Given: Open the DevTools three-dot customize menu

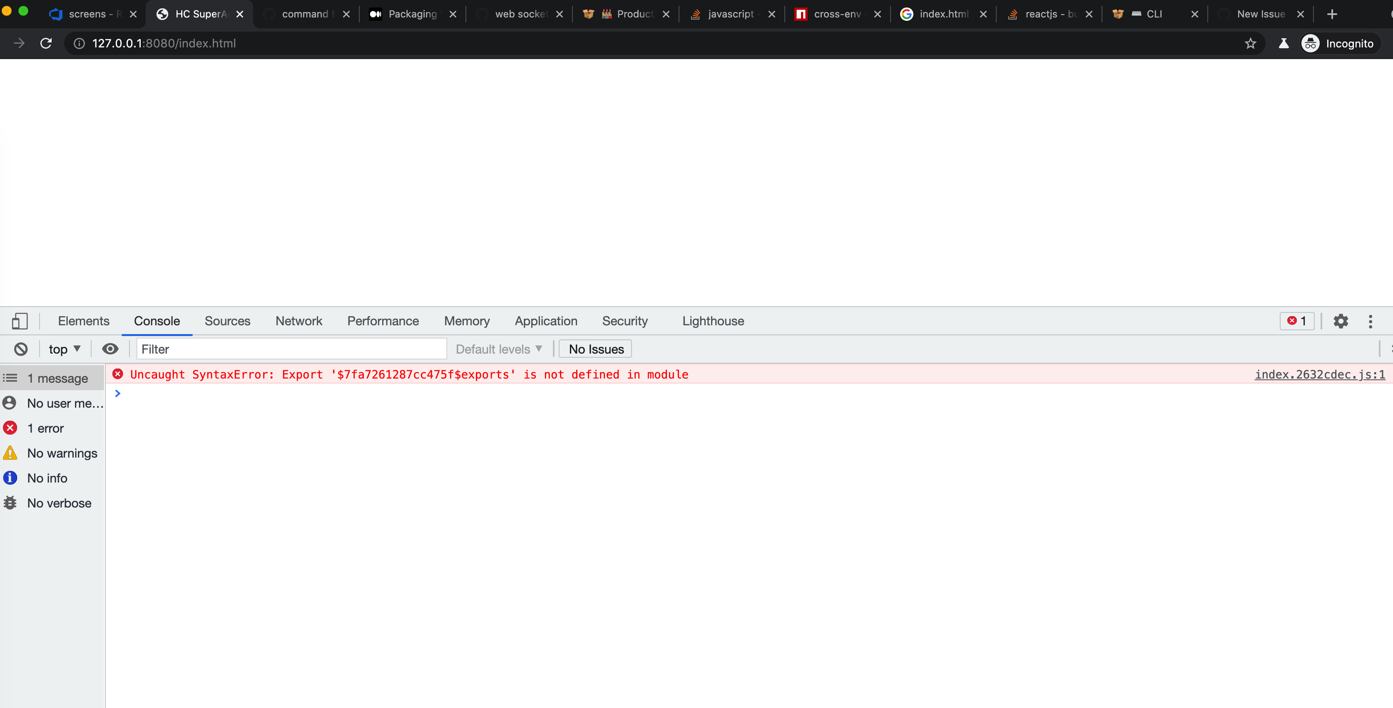Looking at the screenshot, I should pos(1371,320).
